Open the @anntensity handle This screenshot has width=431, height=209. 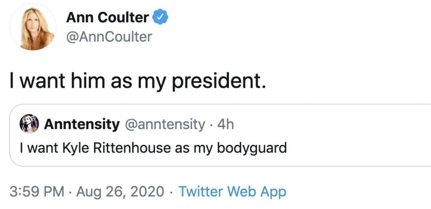(166, 124)
